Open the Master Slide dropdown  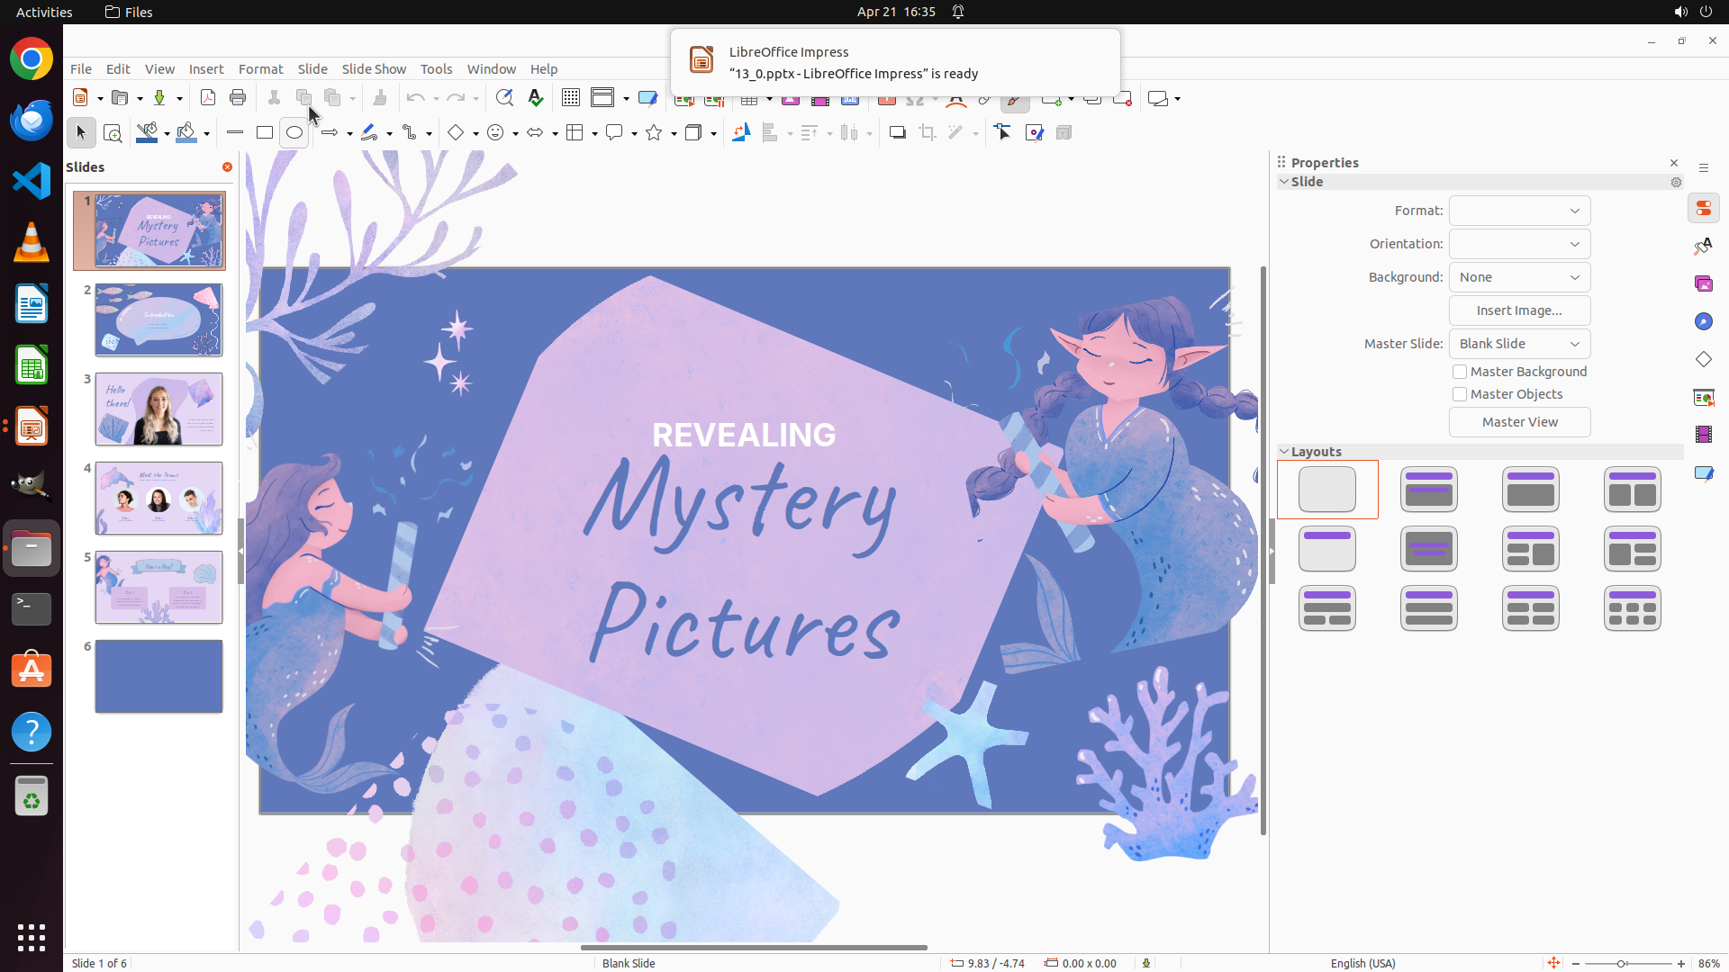tap(1519, 344)
